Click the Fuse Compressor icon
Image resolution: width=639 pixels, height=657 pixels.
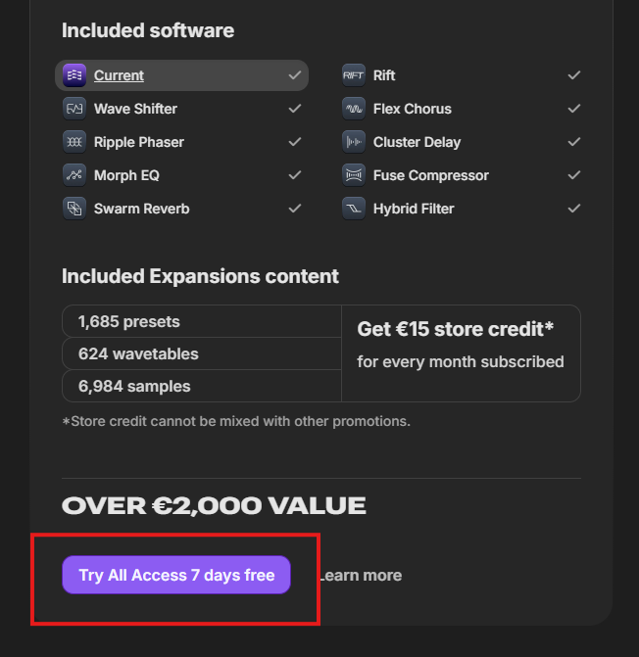click(354, 175)
